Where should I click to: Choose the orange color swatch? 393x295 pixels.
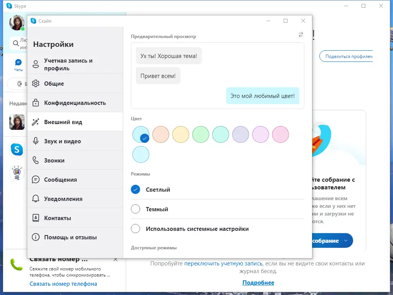click(161, 134)
